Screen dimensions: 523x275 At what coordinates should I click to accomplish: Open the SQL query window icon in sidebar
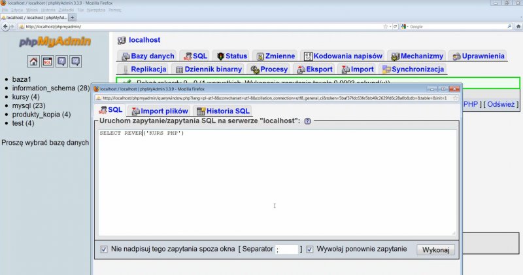47,62
